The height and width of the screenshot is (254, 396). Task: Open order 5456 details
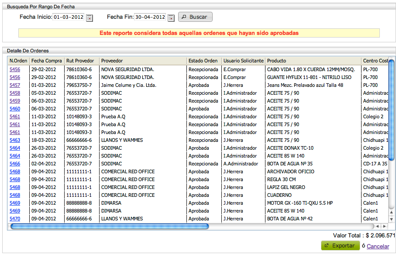point(15,69)
